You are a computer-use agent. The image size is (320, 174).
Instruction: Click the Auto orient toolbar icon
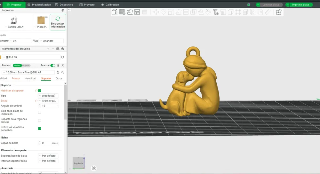coord(130,12)
